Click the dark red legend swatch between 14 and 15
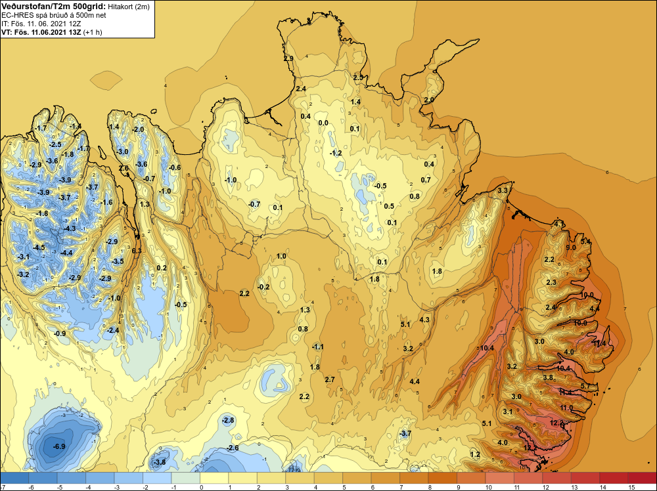Image resolution: width=657 pixels, height=491 pixels. coord(614,478)
